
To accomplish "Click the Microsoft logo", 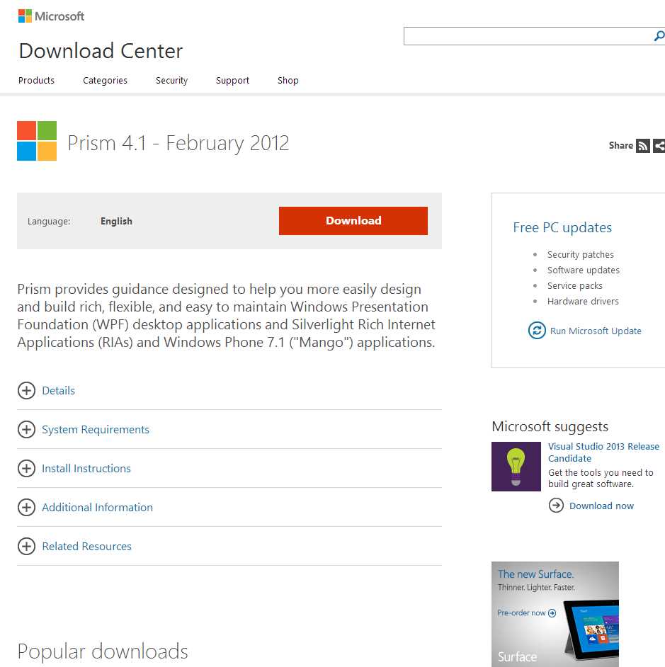I will 50,15.
